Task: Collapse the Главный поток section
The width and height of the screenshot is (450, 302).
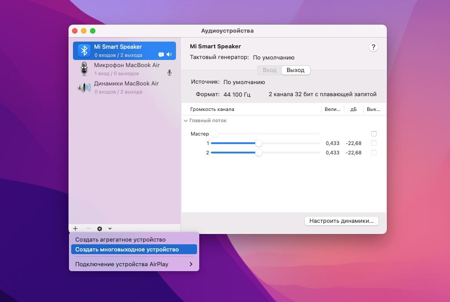Action: (x=186, y=121)
